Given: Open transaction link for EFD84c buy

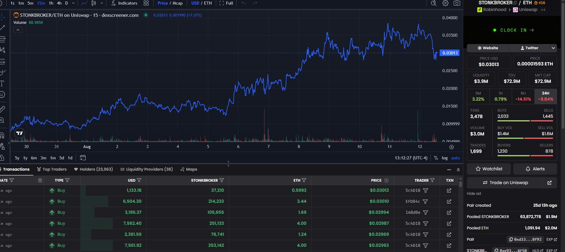Looking at the screenshot, I should [449, 202].
